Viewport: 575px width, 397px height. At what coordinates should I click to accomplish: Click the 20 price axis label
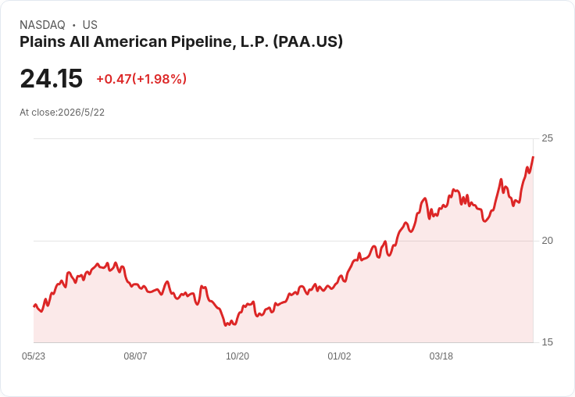pos(547,241)
